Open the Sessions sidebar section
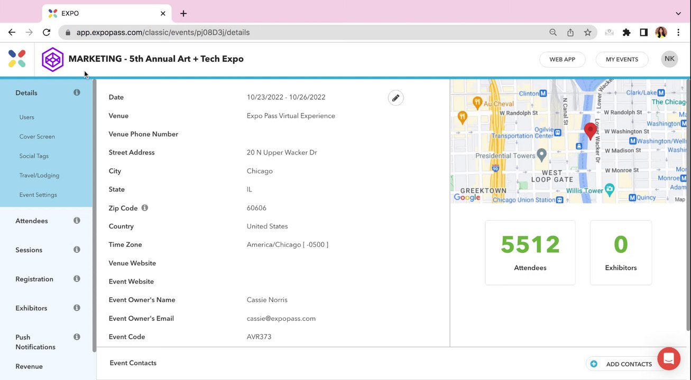691x380 pixels. (29, 250)
